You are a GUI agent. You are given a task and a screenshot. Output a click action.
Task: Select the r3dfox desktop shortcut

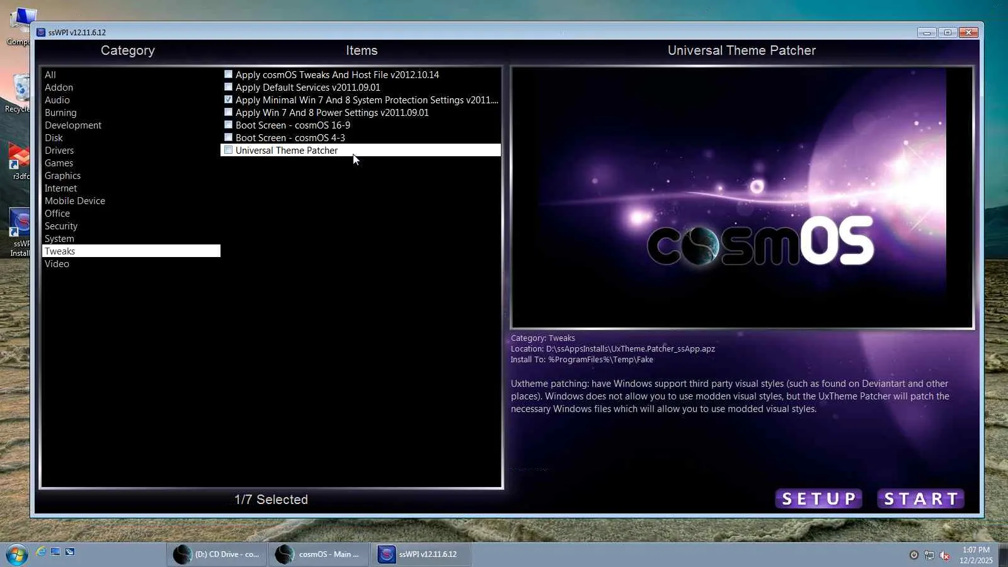click(19, 161)
